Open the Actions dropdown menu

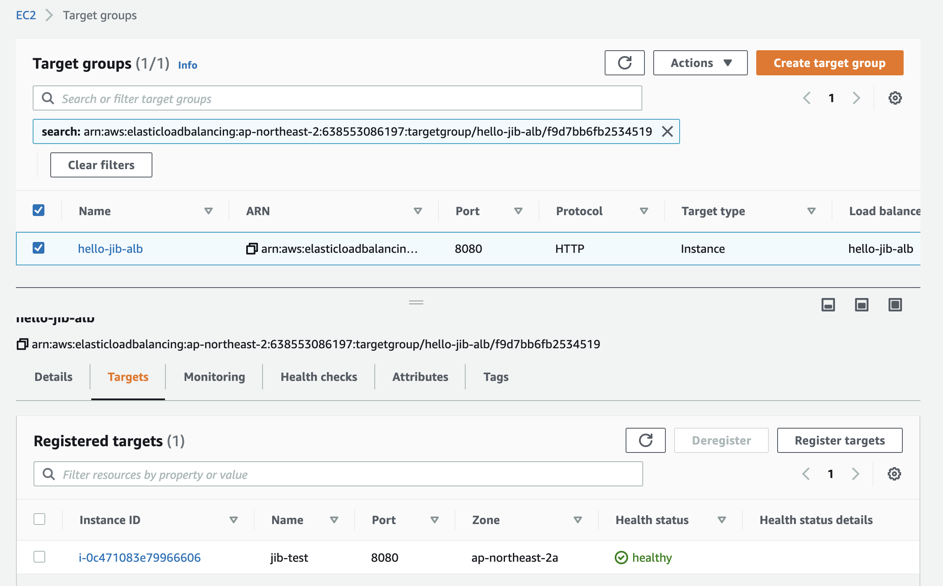(700, 63)
